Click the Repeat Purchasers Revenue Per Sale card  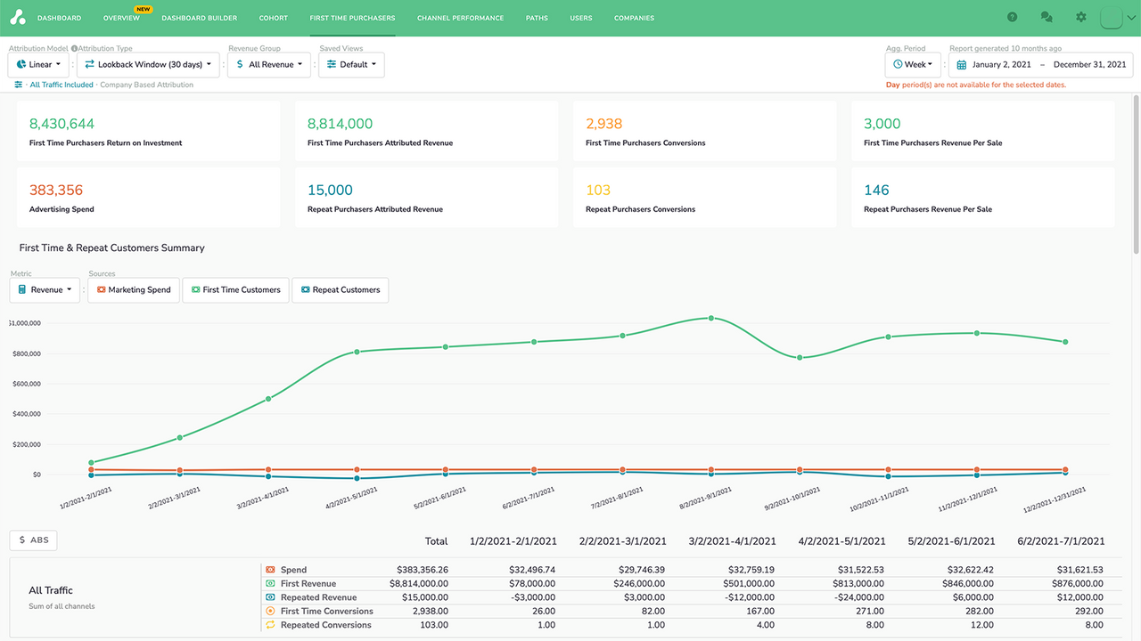982,198
